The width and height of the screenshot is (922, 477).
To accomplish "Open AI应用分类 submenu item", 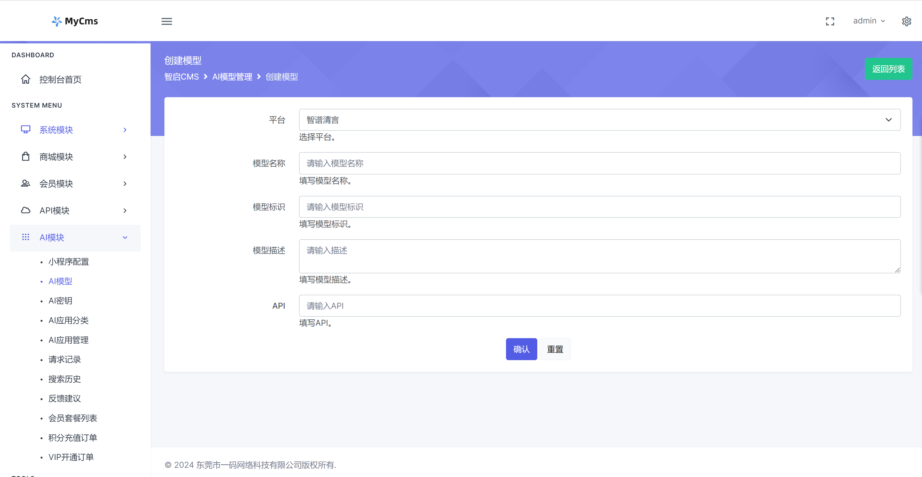I will click(x=69, y=321).
